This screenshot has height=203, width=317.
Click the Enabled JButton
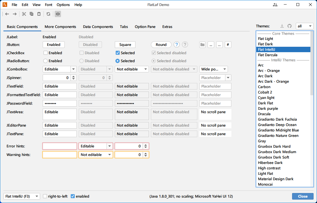pos(54,45)
